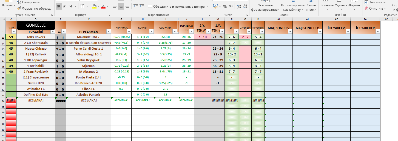Screen dimensions: 398x141
Task: Click the increase decimal icon
Action: pyautogui.click(x=239, y=6)
